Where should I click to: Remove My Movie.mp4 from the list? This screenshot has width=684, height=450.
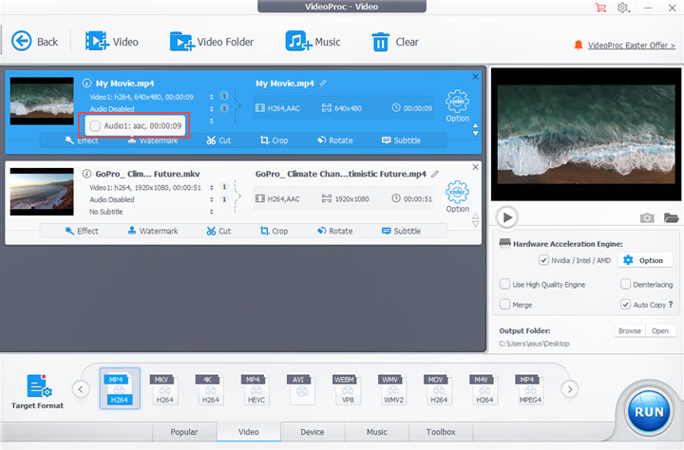476,76
